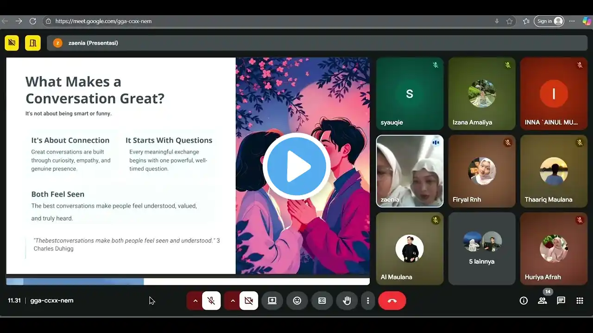Open the emoji reactions panel
The height and width of the screenshot is (333, 593).
[297, 301]
